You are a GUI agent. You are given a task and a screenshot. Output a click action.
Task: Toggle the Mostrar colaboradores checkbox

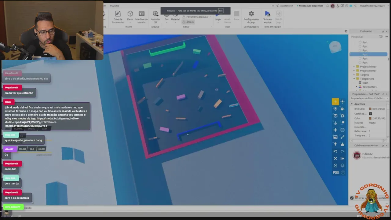tap(352, 198)
